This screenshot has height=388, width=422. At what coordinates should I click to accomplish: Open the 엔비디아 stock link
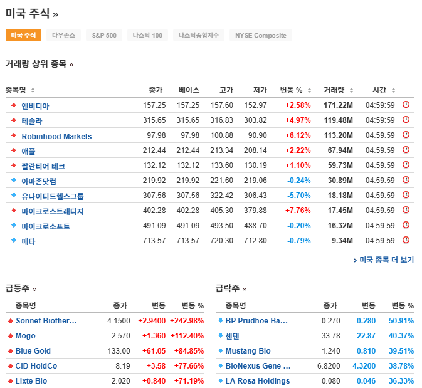pos(35,106)
